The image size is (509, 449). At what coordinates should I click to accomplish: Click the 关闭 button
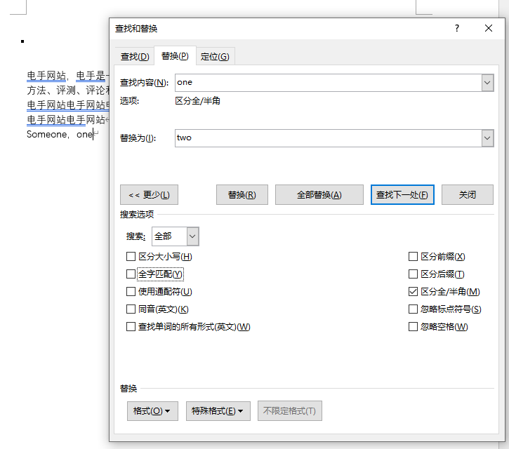(x=467, y=194)
